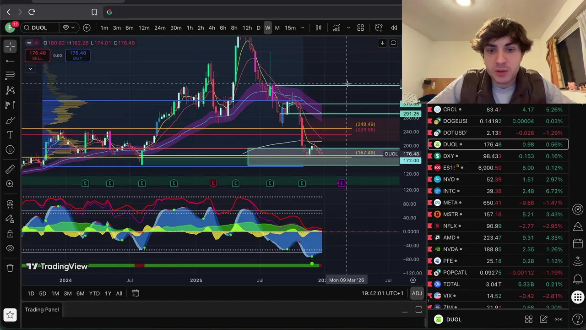Set the 1Y date range

tap(108, 293)
